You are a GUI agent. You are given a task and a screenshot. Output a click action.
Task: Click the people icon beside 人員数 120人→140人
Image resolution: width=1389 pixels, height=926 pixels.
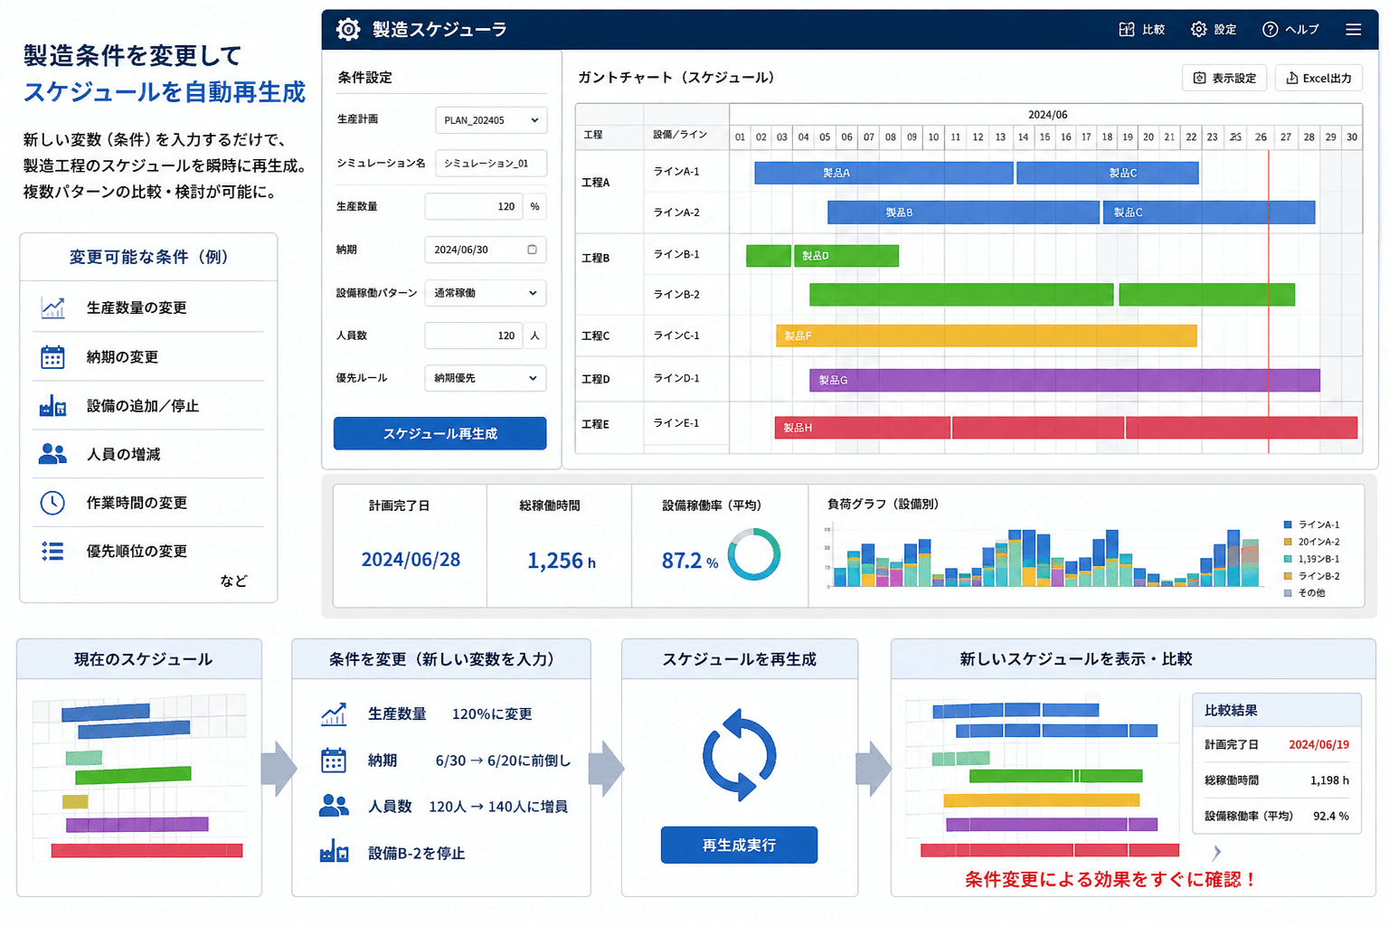(x=334, y=806)
